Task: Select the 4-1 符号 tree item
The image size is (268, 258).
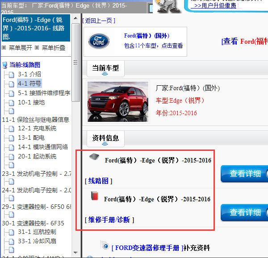Action: click(x=29, y=83)
